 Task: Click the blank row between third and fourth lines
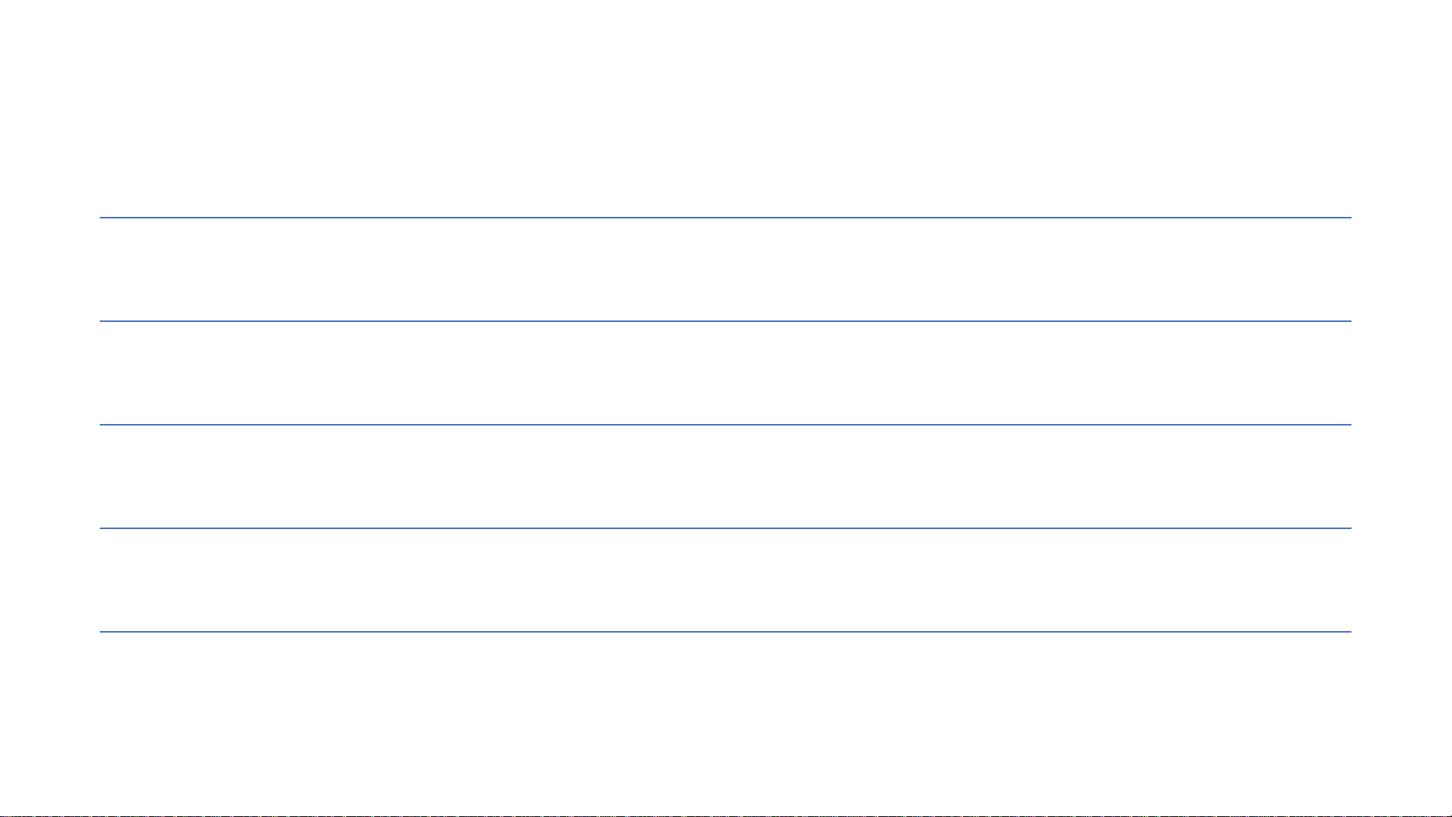click(726, 476)
